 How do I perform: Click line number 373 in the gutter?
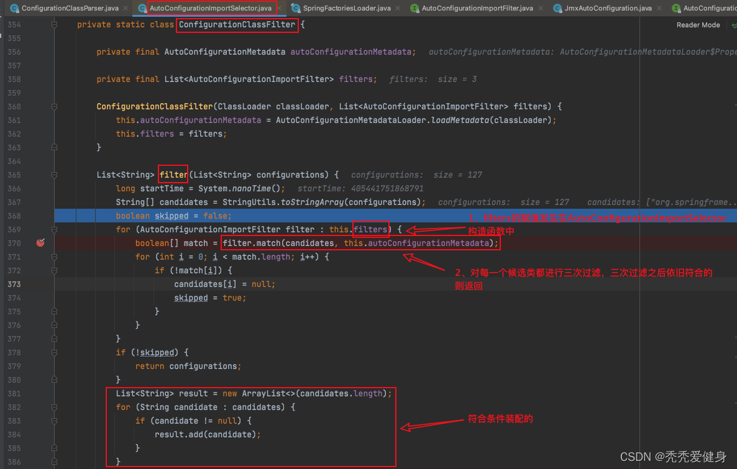click(x=14, y=285)
